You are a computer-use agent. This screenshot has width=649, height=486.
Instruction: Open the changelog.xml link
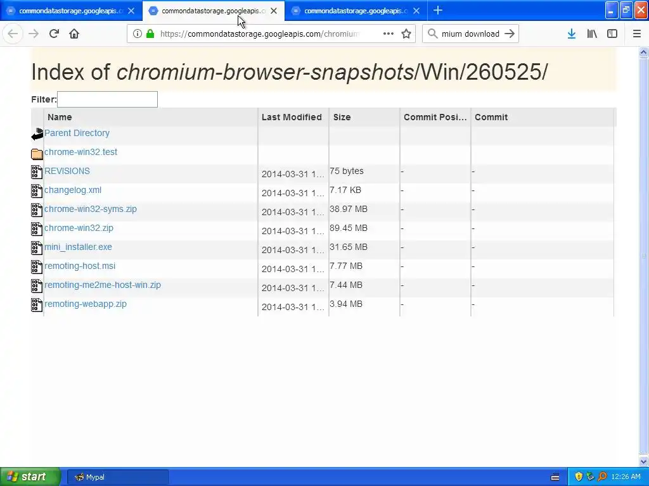73,190
